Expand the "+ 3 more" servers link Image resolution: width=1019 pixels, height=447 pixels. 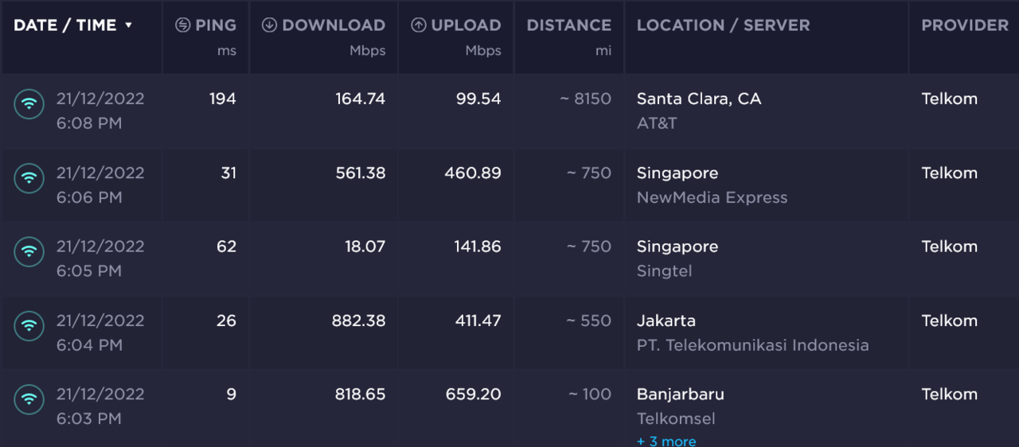click(x=666, y=441)
